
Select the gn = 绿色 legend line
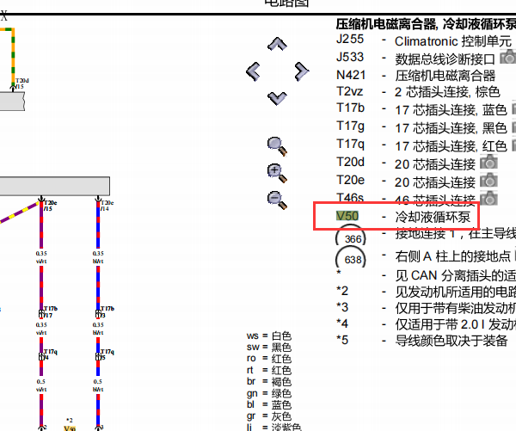[269, 393]
